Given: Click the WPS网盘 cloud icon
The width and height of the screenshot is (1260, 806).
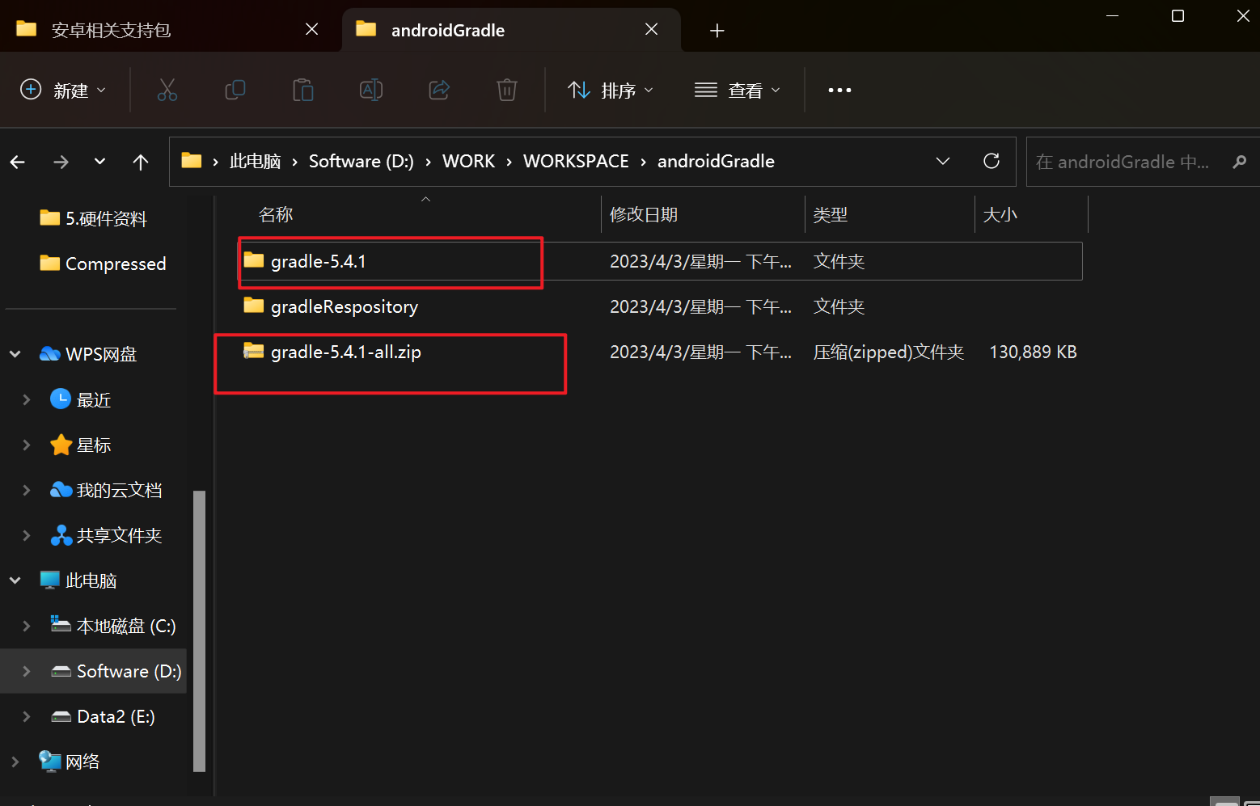Looking at the screenshot, I should [x=50, y=354].
